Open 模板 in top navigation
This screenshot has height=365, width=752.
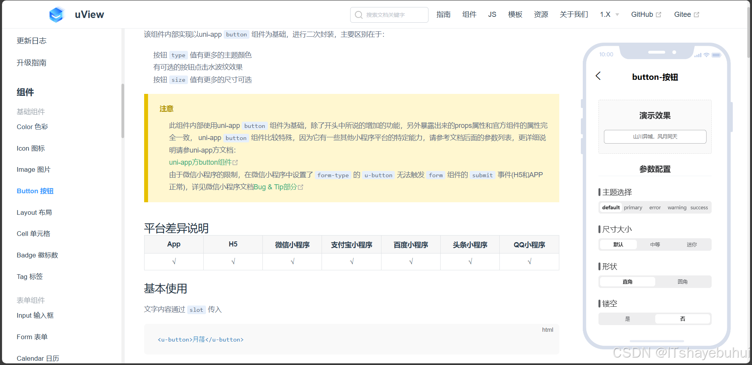coord(515,14)
